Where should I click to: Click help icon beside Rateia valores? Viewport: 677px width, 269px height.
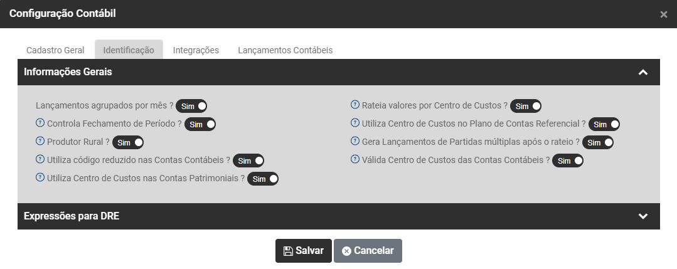click(356, 105)
